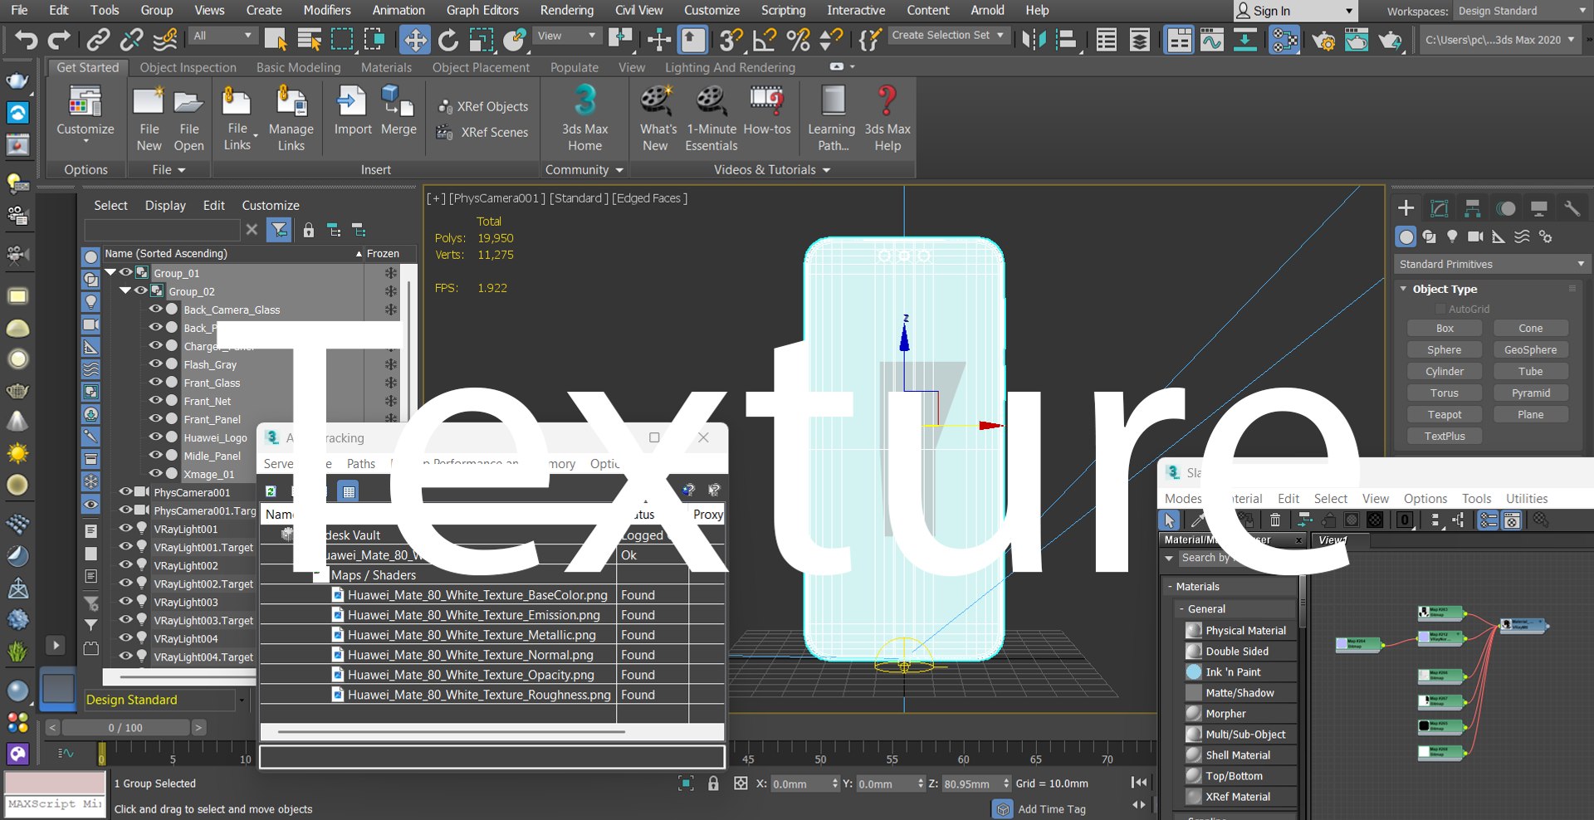Open the Modifiers menu

click(x=326, y=10)
